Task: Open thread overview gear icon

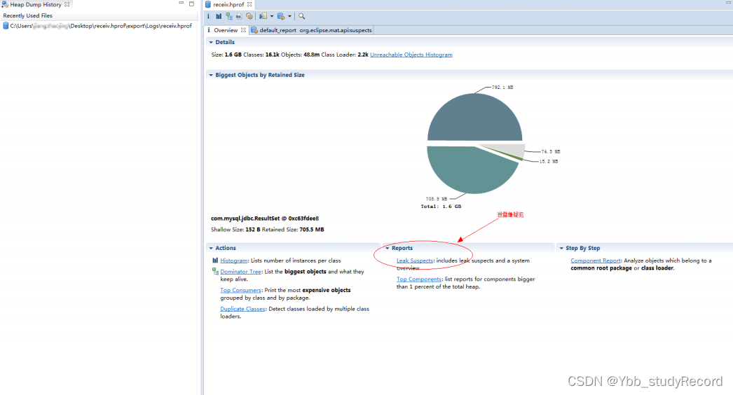Action: (249, 16)
